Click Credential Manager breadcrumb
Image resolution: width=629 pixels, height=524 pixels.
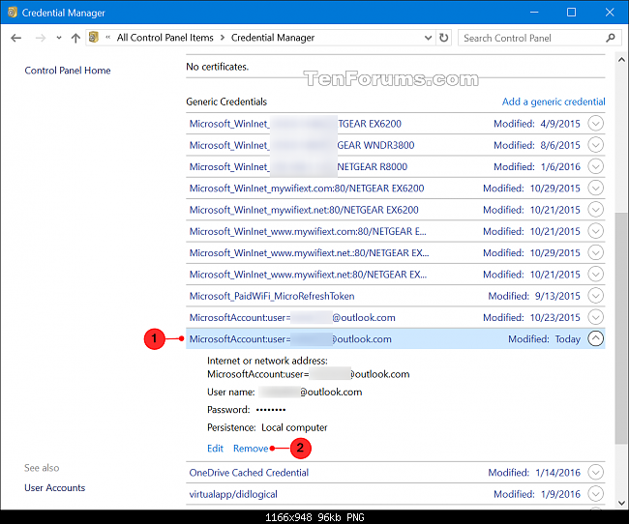(273, 38)
